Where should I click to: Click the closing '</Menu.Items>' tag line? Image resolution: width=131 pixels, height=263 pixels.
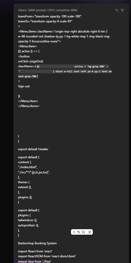[29, 106]
